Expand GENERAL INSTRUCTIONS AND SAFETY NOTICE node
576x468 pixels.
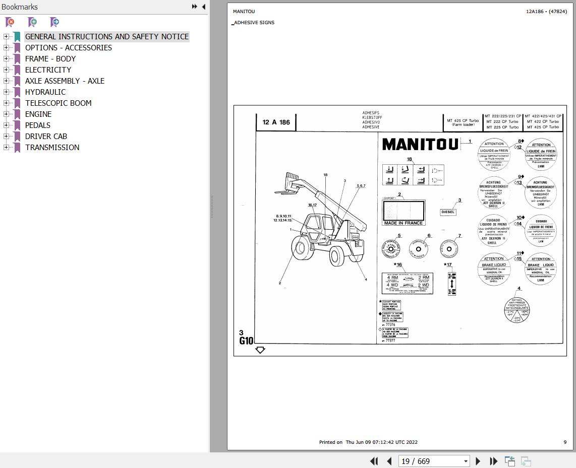(x=6, y=37)
